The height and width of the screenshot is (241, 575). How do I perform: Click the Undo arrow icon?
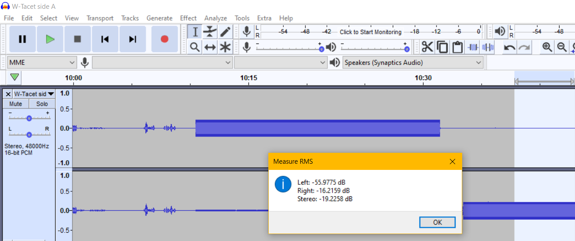[510, 47]
